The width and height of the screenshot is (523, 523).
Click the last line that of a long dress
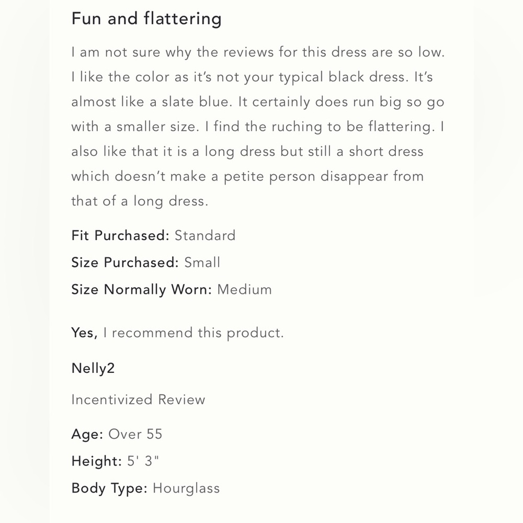[x=140, y=201]
